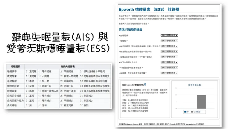Click 2：相當大的問題 cell
Image resolution: width=229 pixels, height=129 pixels.
pos(69,76)
